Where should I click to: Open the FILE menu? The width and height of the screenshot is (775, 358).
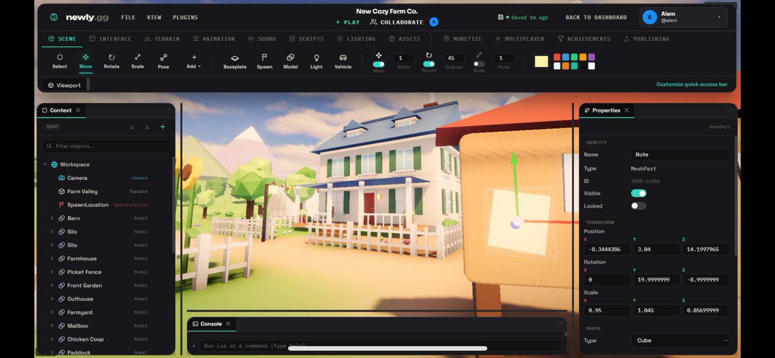pyautogui.click(x=129, y=17)
